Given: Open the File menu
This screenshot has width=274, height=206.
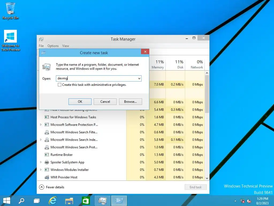Looking at the screenshot, I should (41, 46).
